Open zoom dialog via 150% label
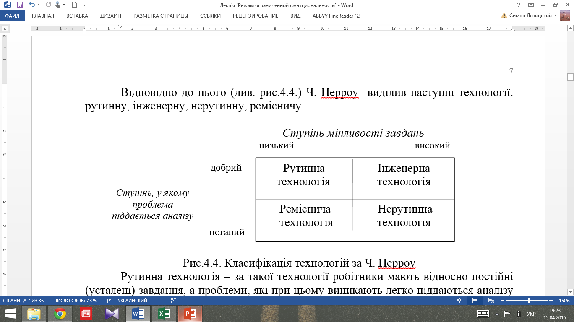574x322 pixels. tap(564, 301)
